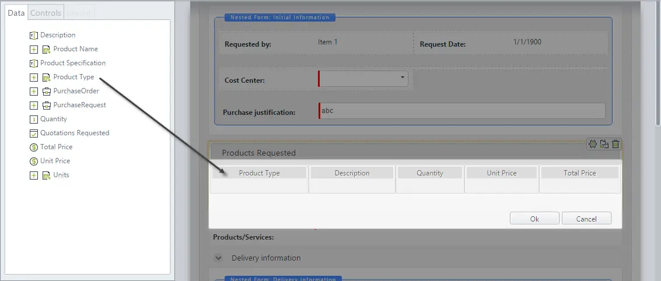Screen dimensions: 661x281
Task: Select the Total Price column header
Action: 580,173
